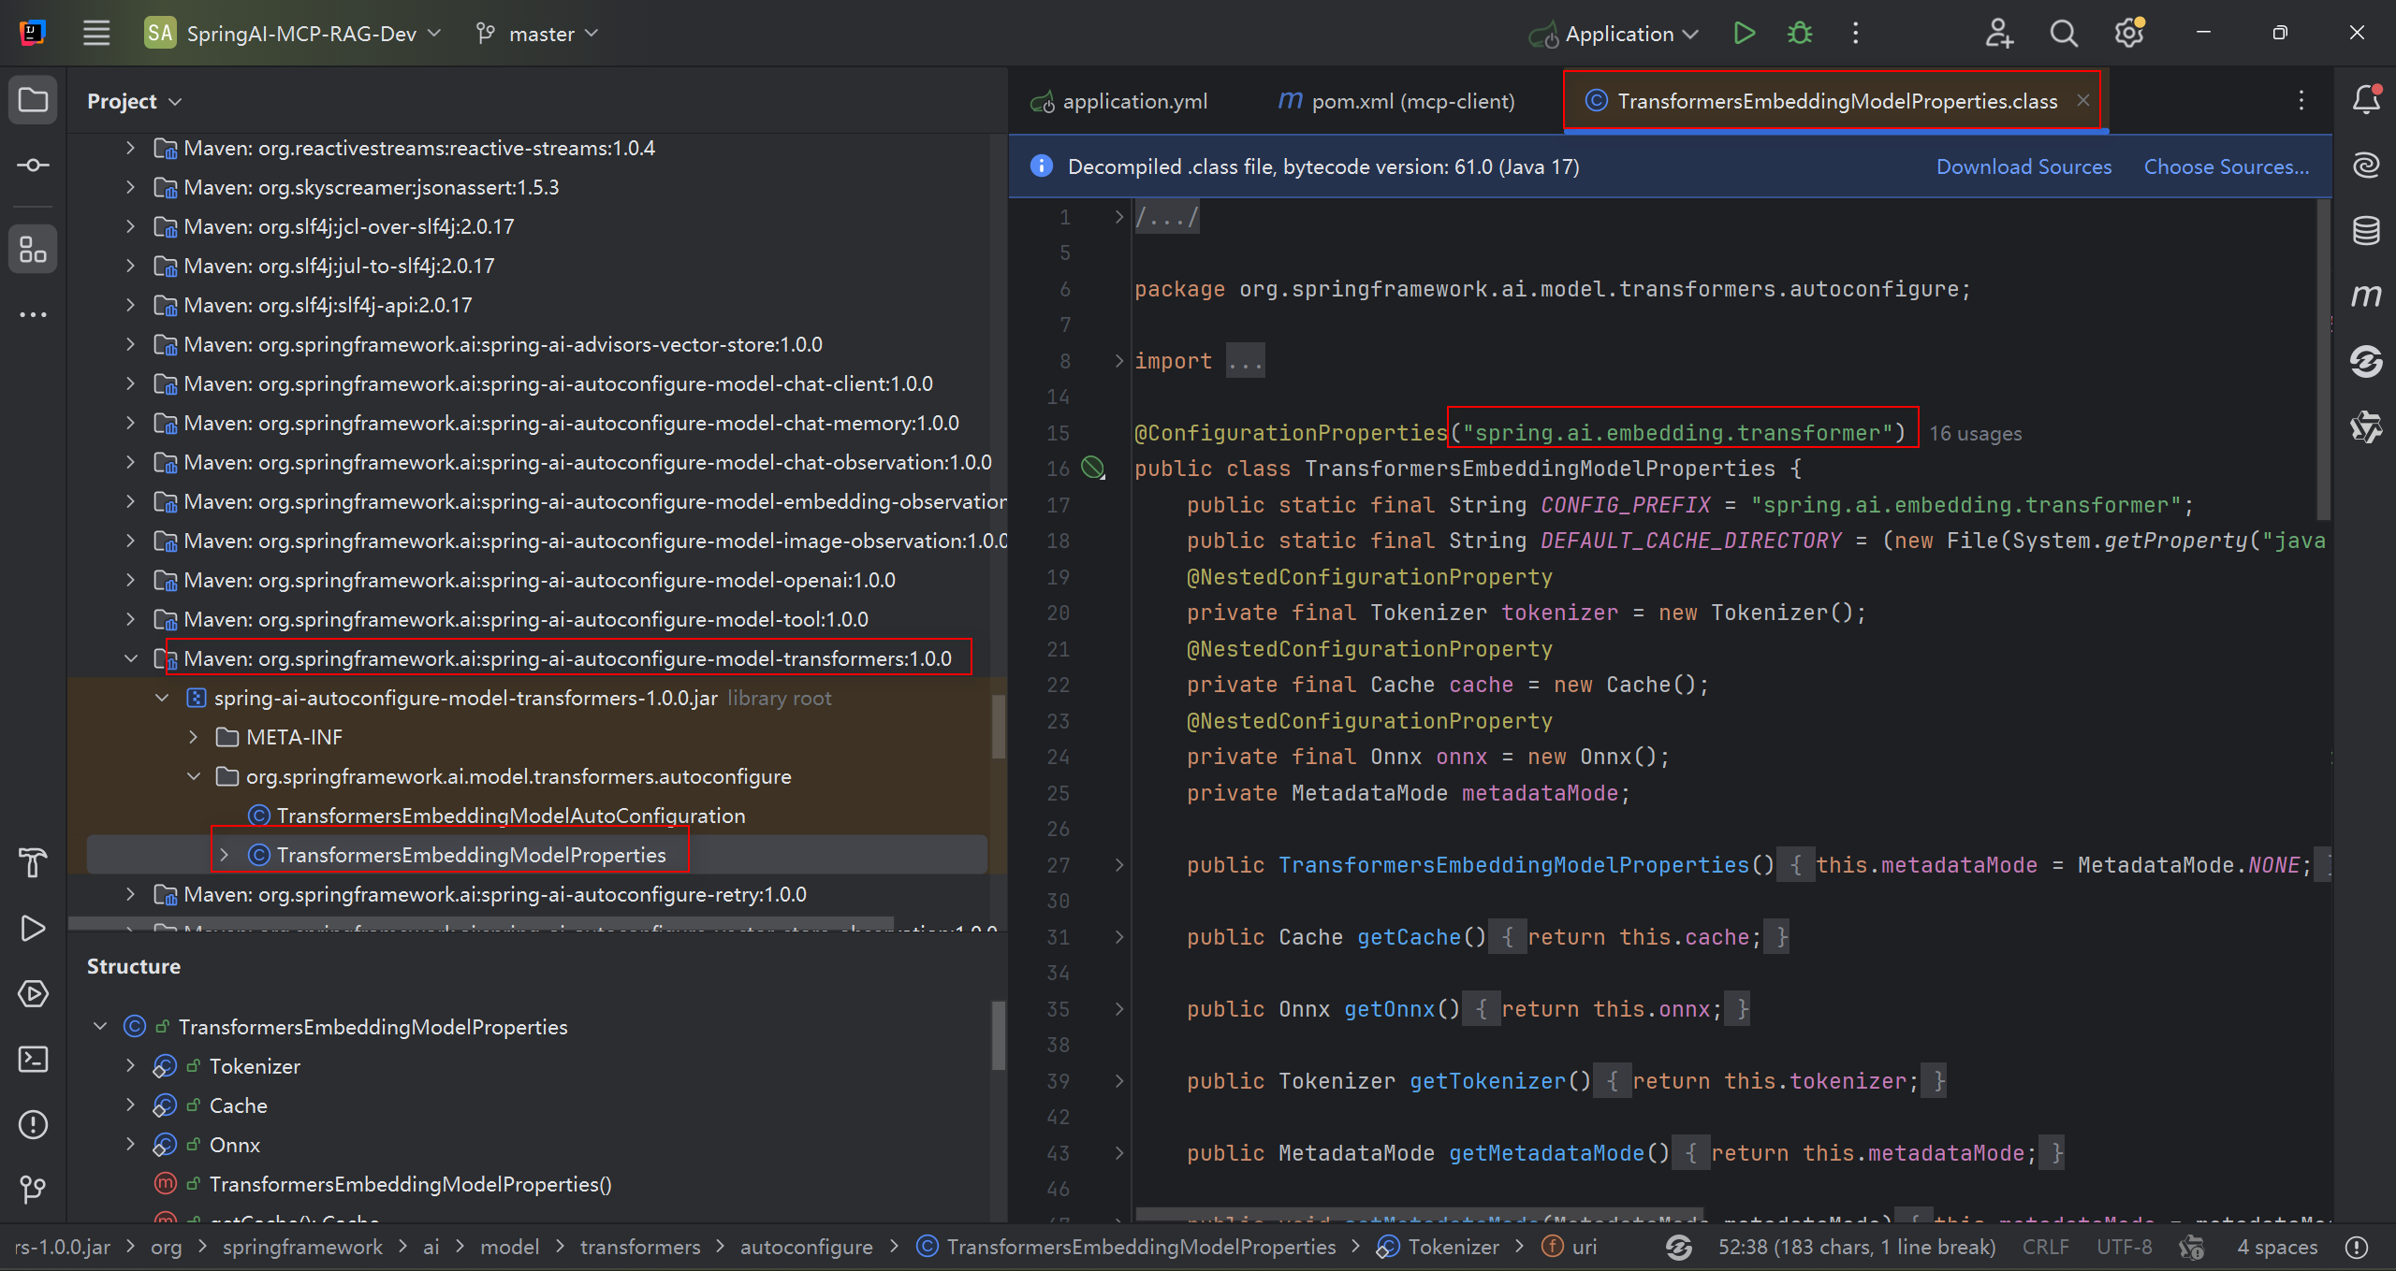Click the Download Sources link
The image size is (2396, 1271).
(x=2023, y=166)
